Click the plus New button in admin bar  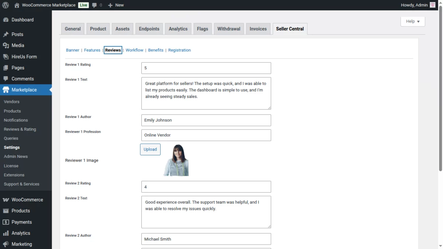pyautogui.click(x=116, y=5)
